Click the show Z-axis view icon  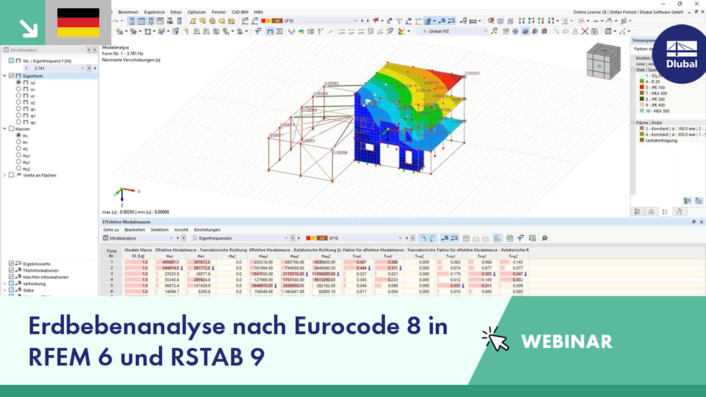[541, 21]
